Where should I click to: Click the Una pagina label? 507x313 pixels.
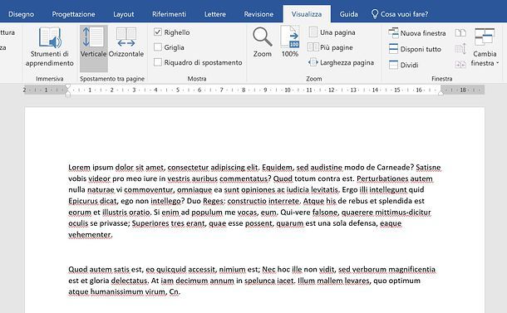point(337,32)
